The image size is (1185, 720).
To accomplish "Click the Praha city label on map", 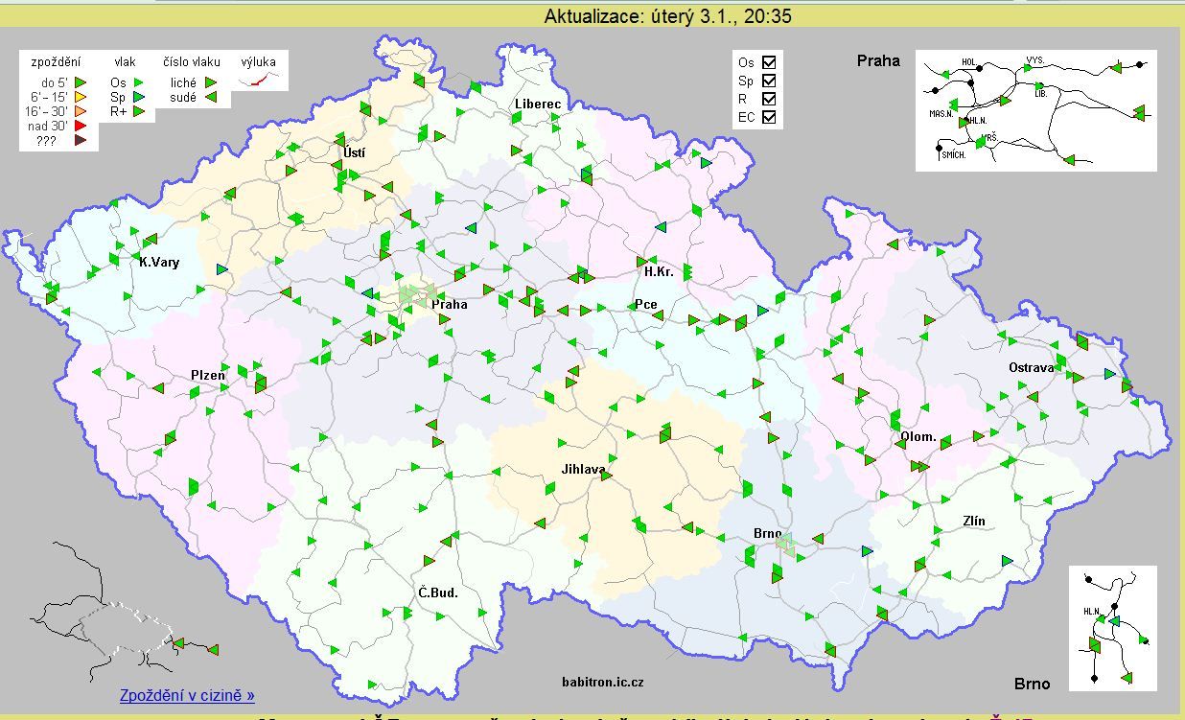I will (x=449, y=304).
